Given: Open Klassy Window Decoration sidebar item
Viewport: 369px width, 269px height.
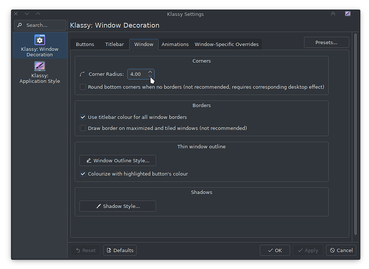Looking at the screenshot, I should (39, 46).
